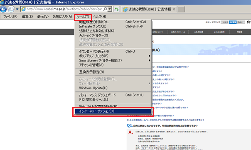Image resolution: width=251 pixels, height=150 pixels.
Task: Open the インターネット公売の違い question link
Action: (x=170, y=108)
